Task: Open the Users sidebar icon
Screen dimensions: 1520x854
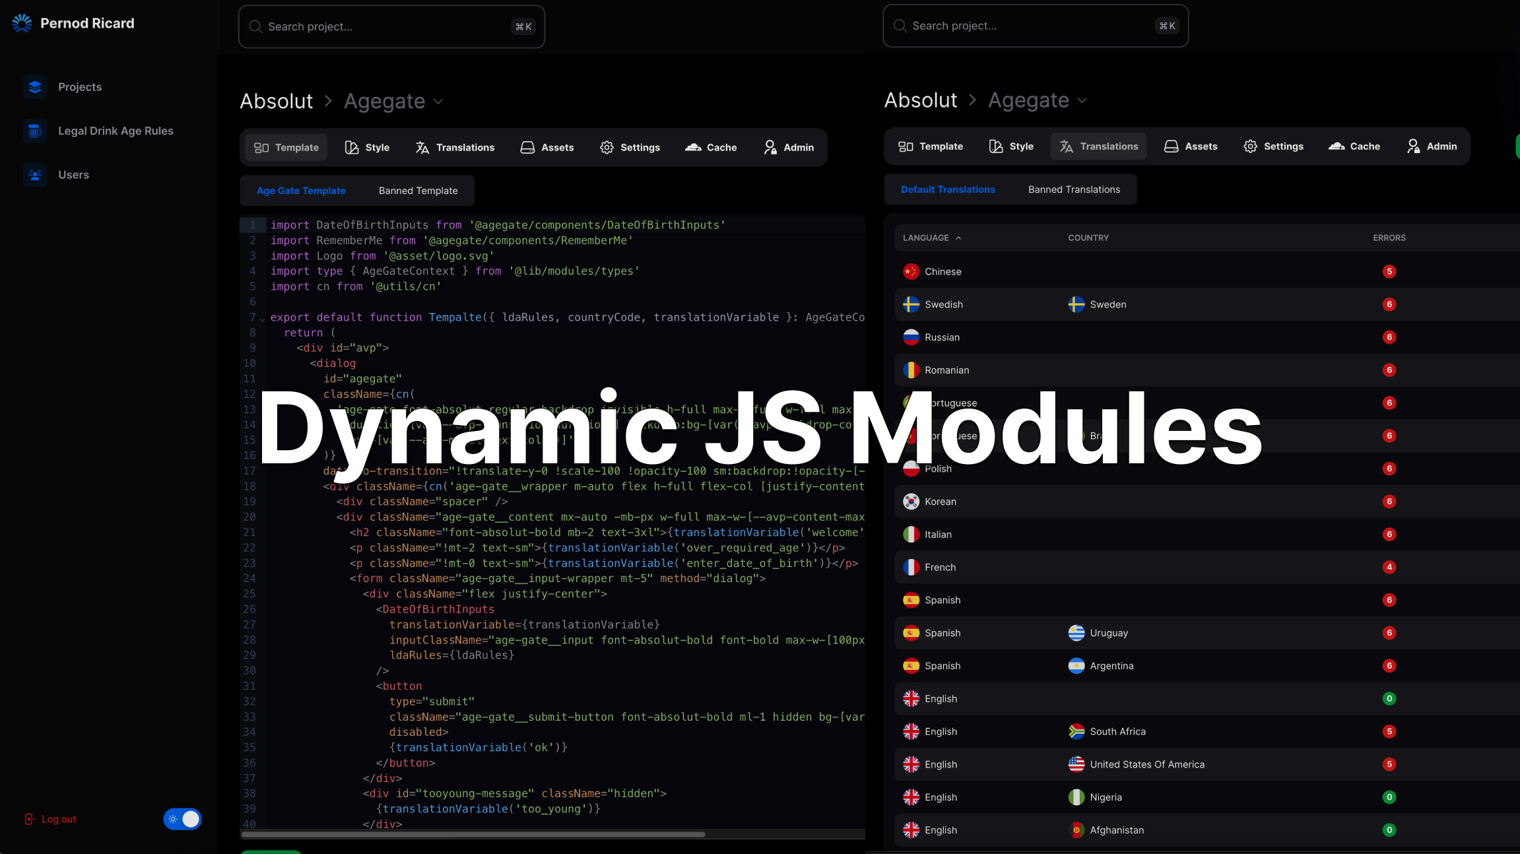Action: (35, 175)
